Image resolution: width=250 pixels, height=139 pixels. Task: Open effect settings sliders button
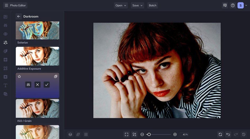click(28, 85)
